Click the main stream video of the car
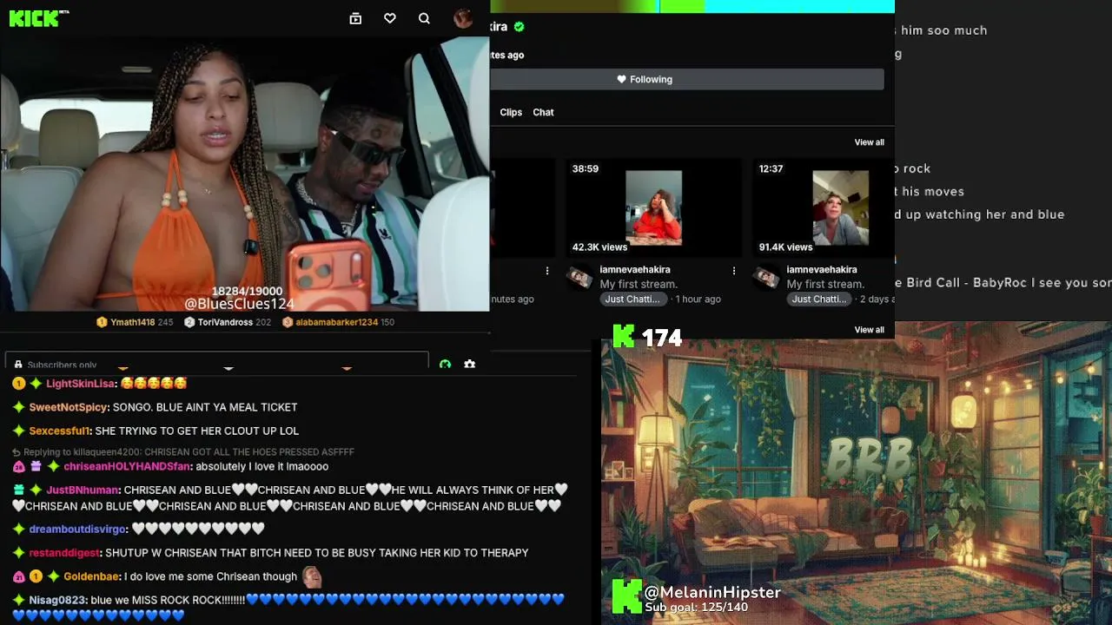 pos(245,174)
